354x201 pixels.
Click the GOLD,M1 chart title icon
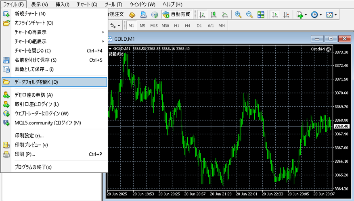pyautogui.click(x=110, y=39)
